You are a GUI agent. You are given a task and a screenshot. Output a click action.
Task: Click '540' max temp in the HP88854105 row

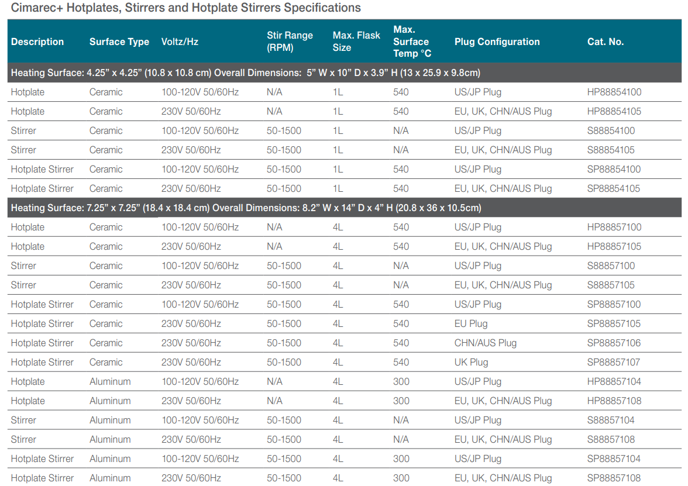pos(401,111)
